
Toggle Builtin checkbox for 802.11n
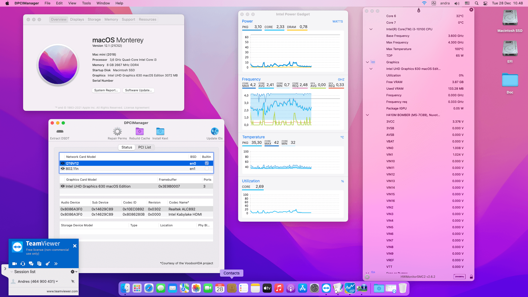[x=207, y=169]
